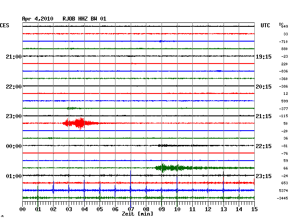Select the "12" minute tick label
This screenshot has width=290, height=221.
208,209
